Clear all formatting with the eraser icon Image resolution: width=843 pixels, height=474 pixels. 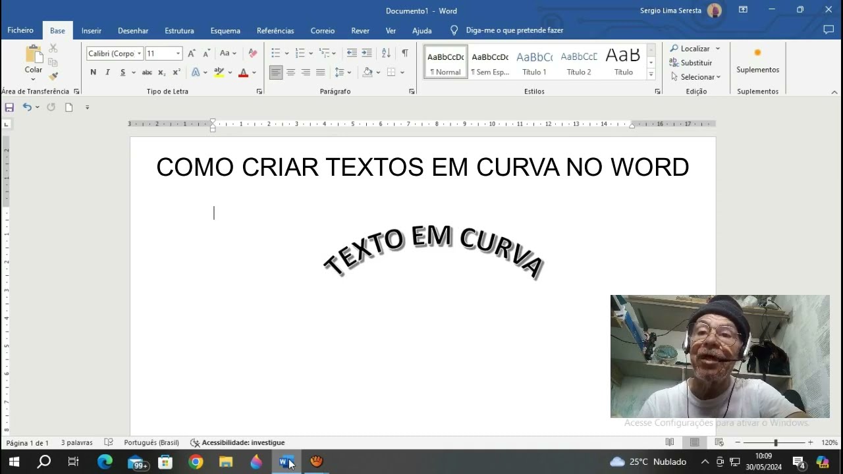point(252,53)
